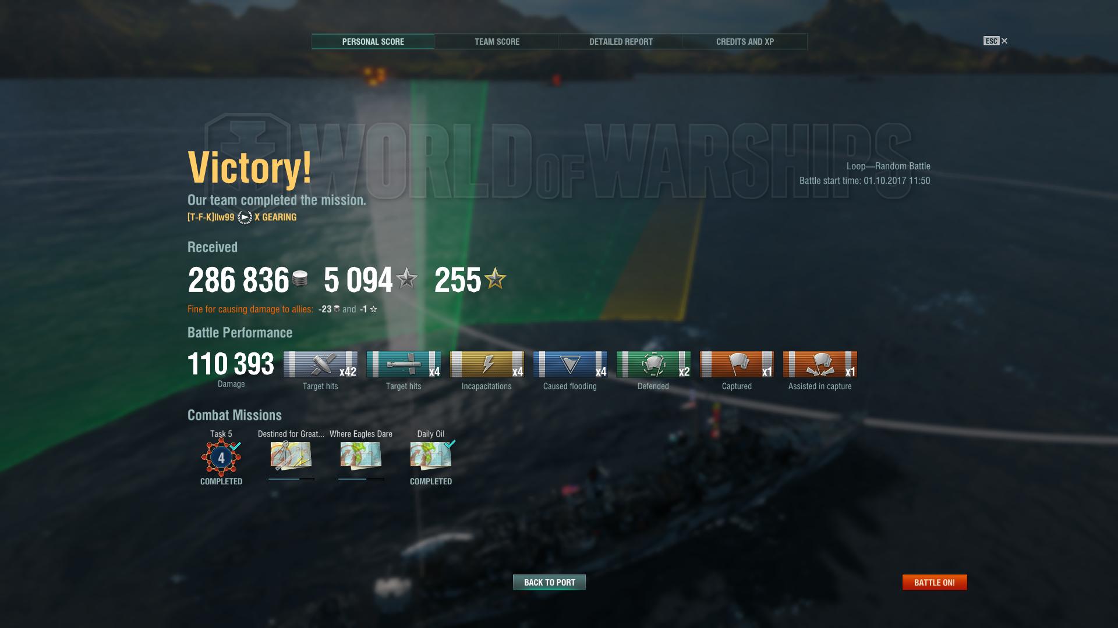This screenshot has height=628, width=1118.
Task: Click the Captured ribbon icon
Action: click(737, 365)
